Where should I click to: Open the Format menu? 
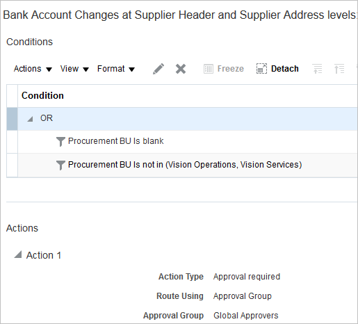pos(116,69)
